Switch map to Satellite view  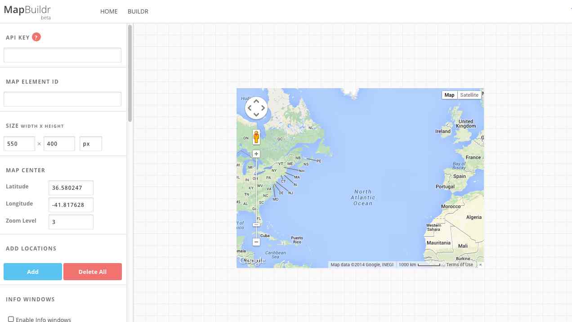click(x=469, y=95)
